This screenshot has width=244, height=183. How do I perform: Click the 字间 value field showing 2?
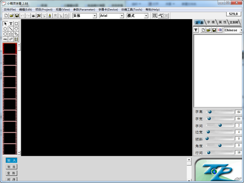(x=239, y=125)
